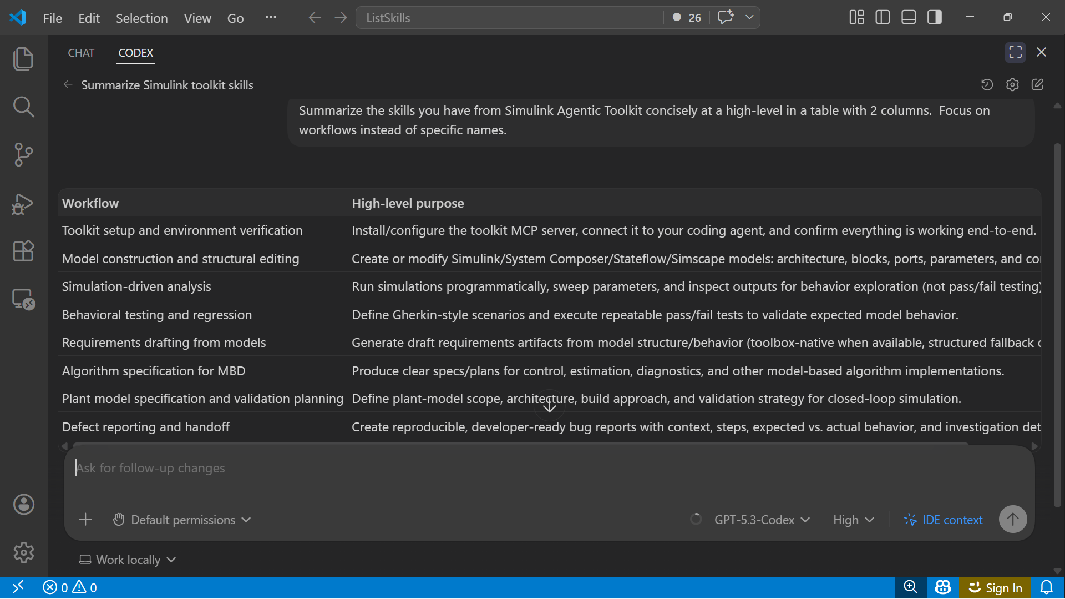The height and width of the screenshot is (599, 1065).
Task: Open the overflow menu ellipsis in menu bar
Action: pos(271,17)
